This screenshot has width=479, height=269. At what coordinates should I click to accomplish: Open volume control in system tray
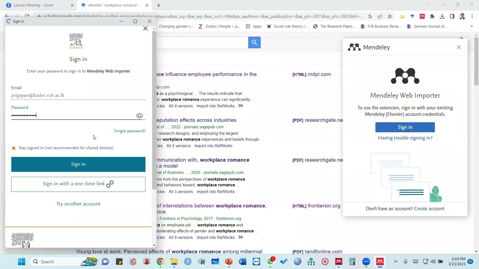pyautogui.click(x=433, y=262)
